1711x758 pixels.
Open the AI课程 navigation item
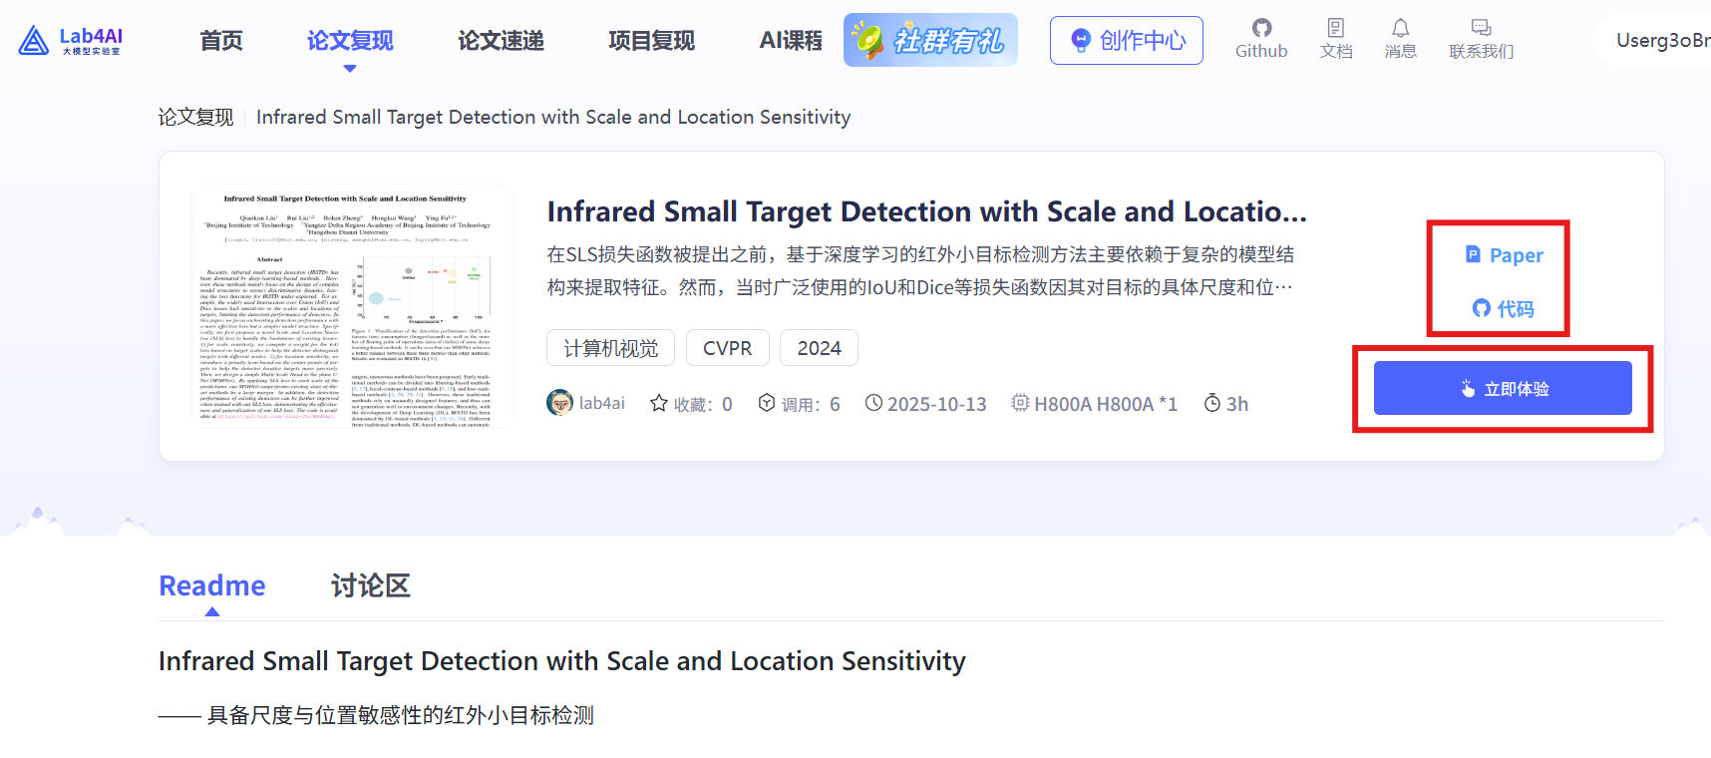click(791, 41)
